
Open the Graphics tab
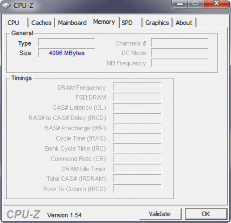tap(157, 23)
